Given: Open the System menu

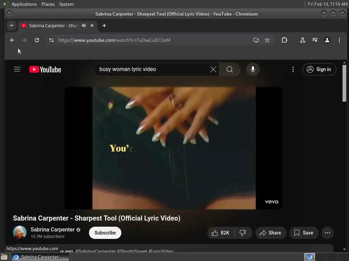Looking at the screenshot, I should point(66,4).
